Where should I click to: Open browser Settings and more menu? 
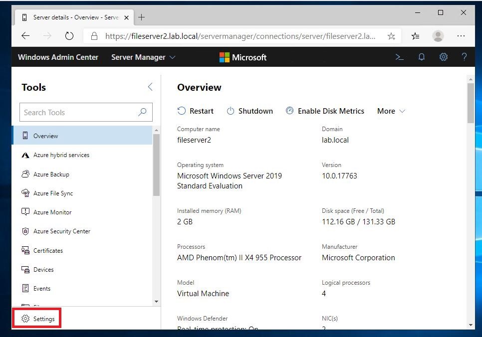[x=461, y=36]
